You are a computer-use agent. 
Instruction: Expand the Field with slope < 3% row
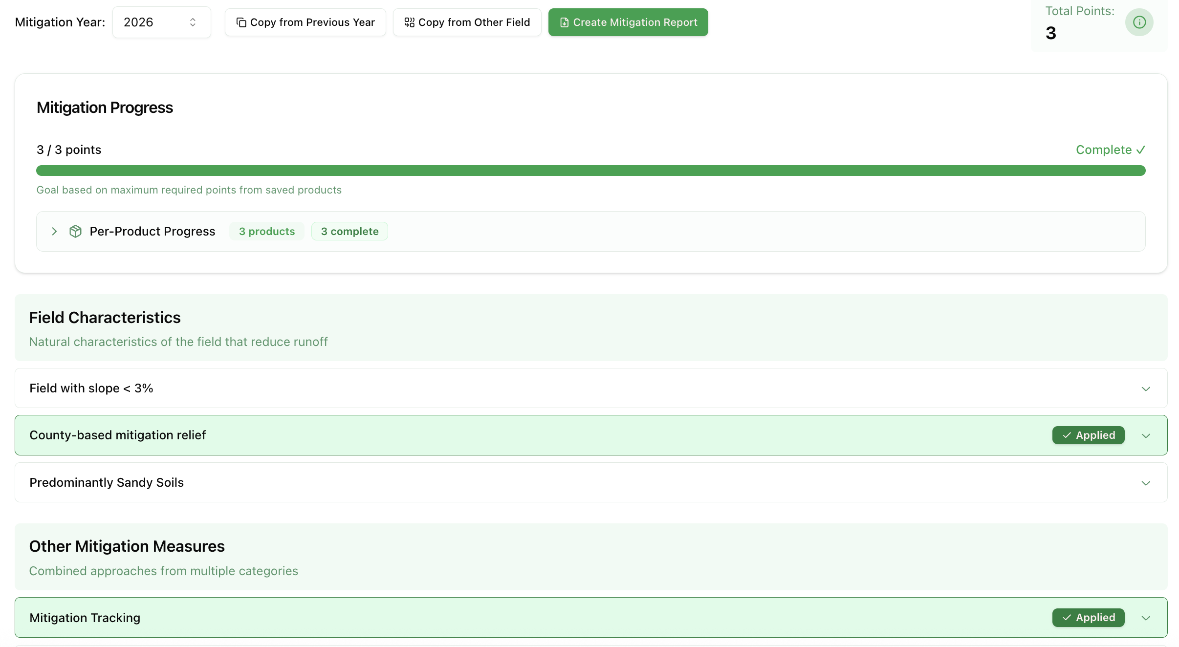click(1145, 388)
